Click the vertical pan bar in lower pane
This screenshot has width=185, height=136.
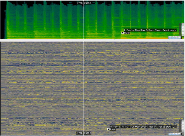[x=180, y=126]
